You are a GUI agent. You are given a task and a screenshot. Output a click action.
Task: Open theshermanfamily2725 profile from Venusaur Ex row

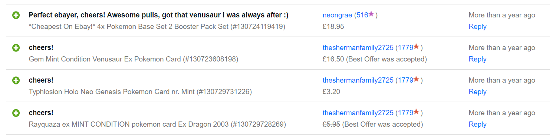[358, 48]
